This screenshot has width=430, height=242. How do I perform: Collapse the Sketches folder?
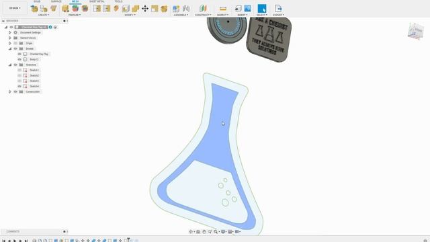10,65
